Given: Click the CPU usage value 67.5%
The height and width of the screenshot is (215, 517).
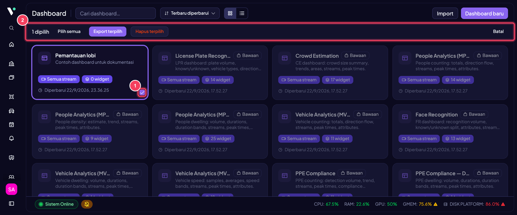Looking at the screenshot, I should (x=332, y=204).
